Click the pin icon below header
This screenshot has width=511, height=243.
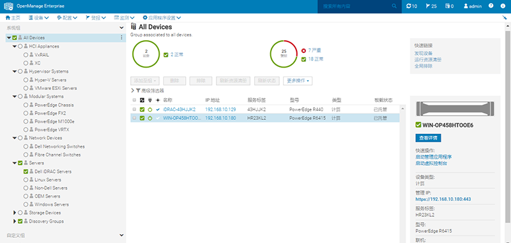505,18
